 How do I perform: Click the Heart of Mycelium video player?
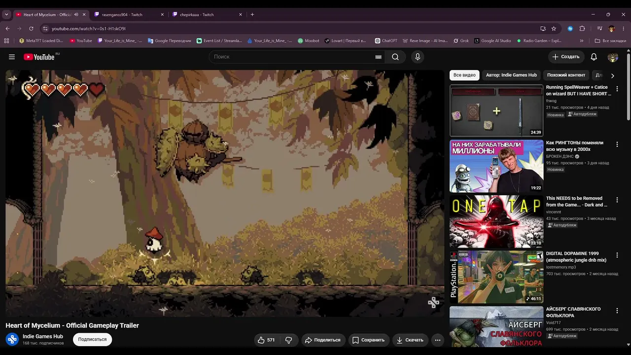225,193
